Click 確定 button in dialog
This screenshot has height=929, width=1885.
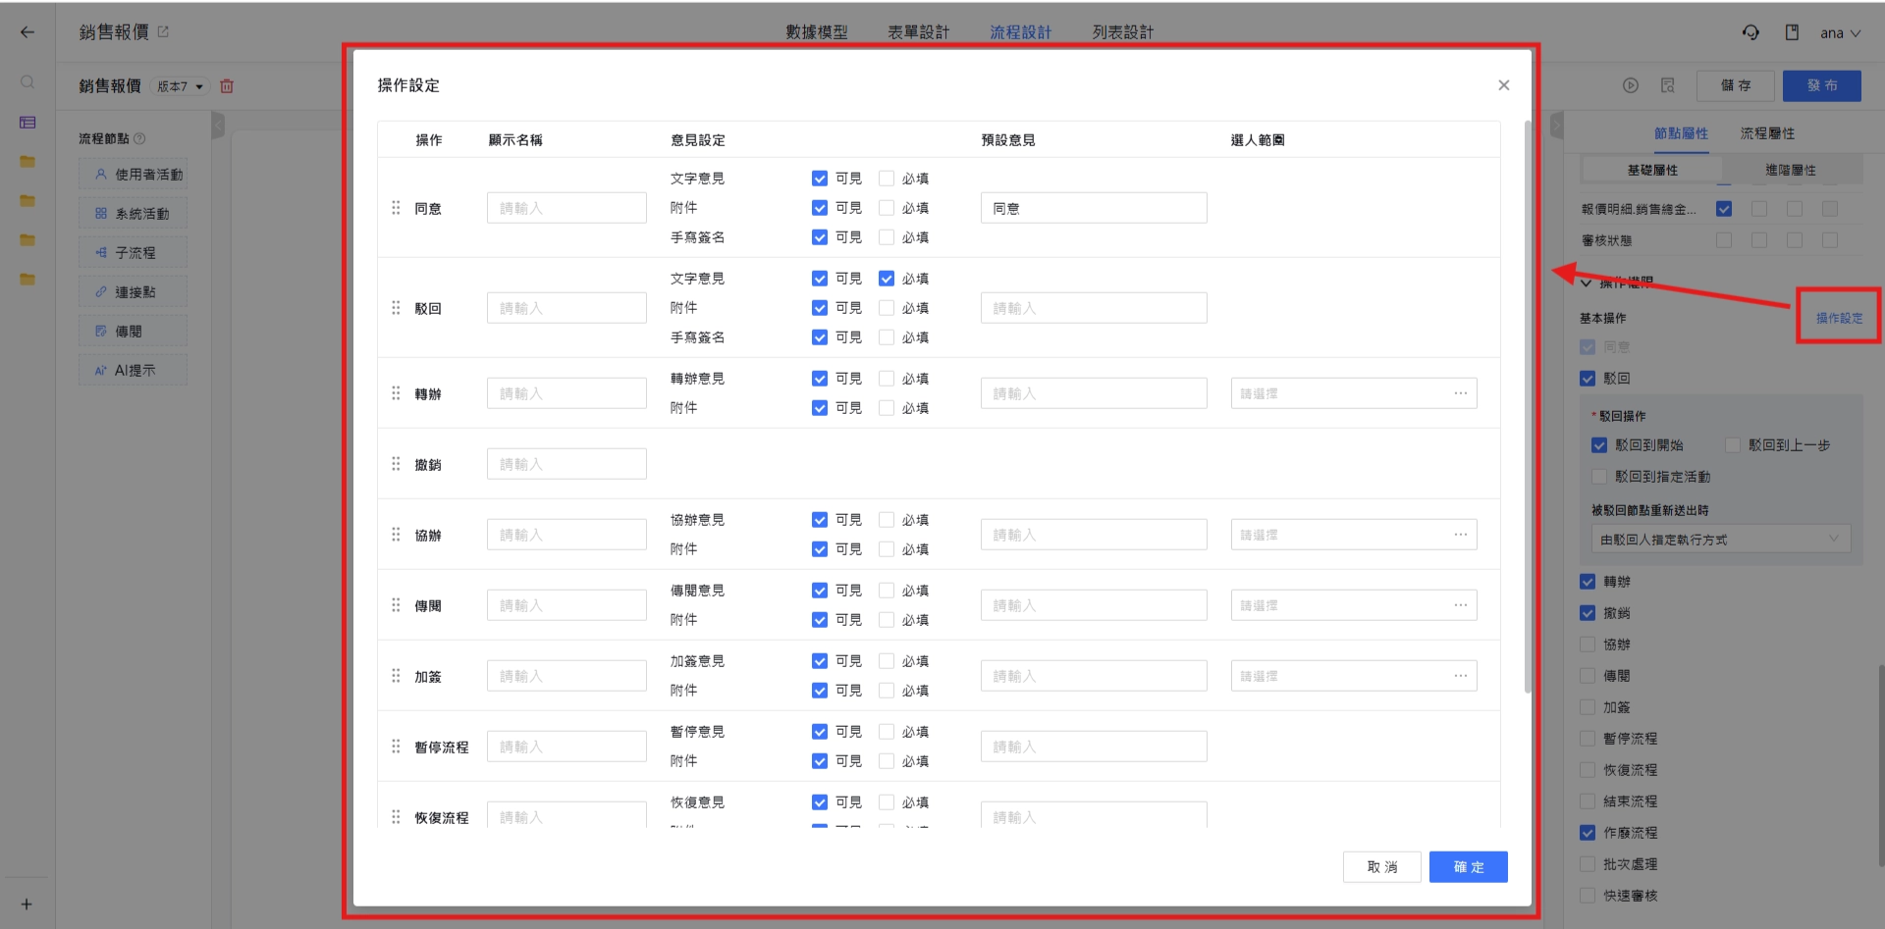(1469, 867)
